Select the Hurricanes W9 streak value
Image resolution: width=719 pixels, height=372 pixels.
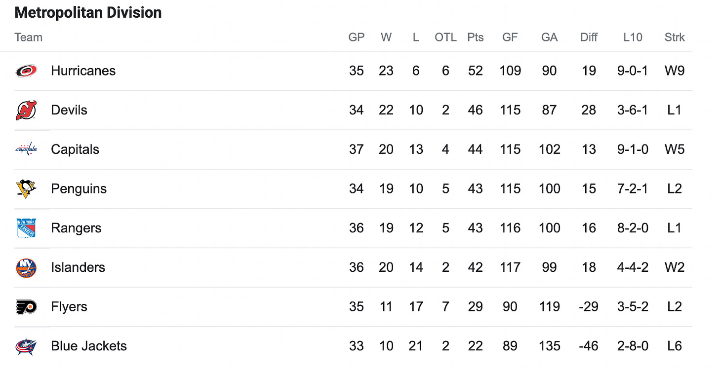[x=675, y=71]
